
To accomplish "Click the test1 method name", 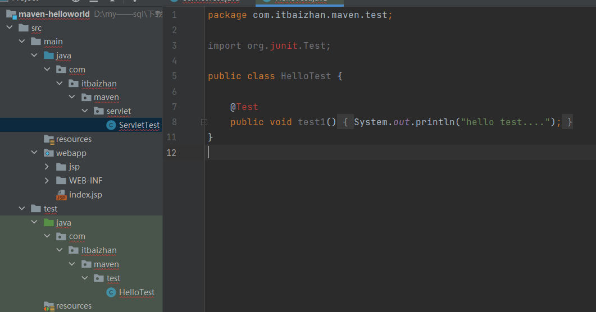I will [312, 122].
